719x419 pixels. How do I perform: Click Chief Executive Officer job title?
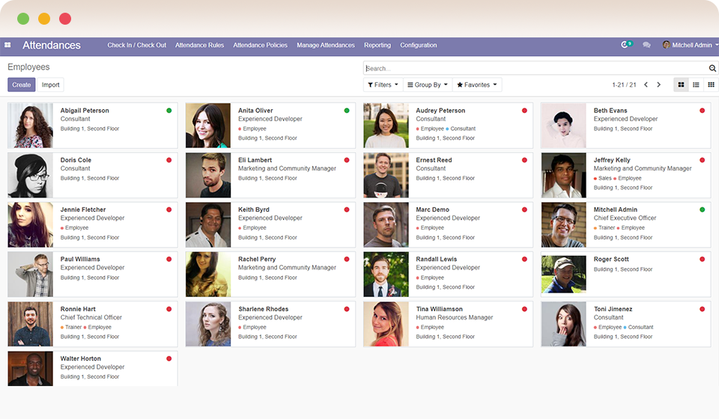[625, 218]
